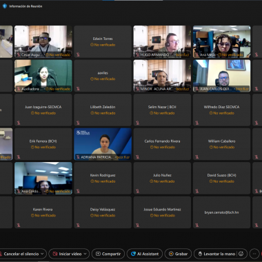
Task: Click muted mic icon on HUGO ARMANDO video
Action: pos(137,54)
